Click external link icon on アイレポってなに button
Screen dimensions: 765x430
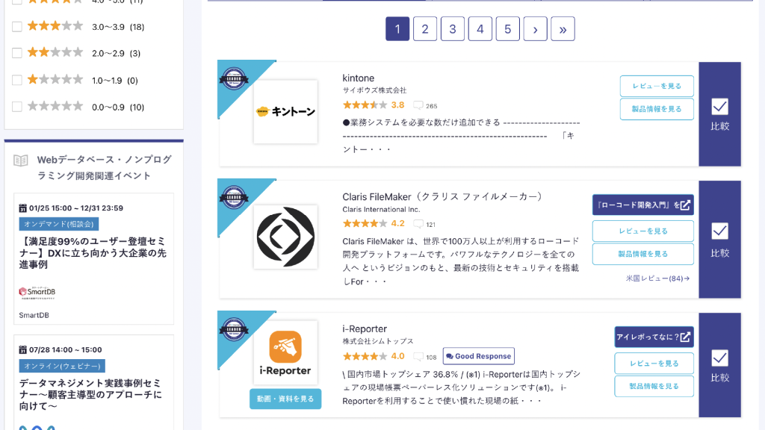coord(685,337)
